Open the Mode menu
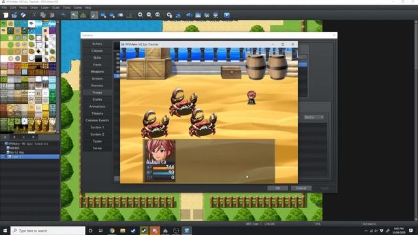 [x=24, y=8]
